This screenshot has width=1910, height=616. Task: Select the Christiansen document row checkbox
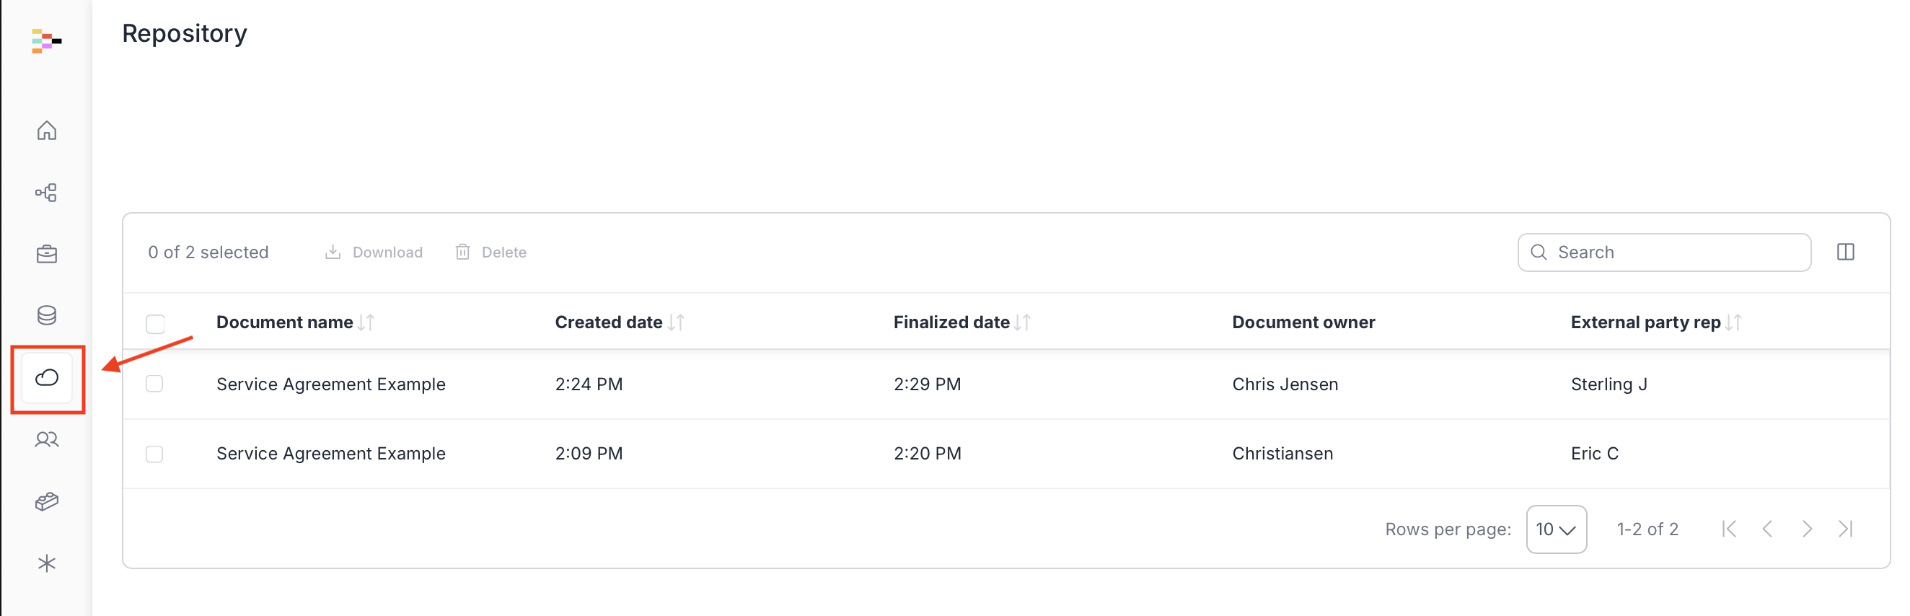[154, 454]
